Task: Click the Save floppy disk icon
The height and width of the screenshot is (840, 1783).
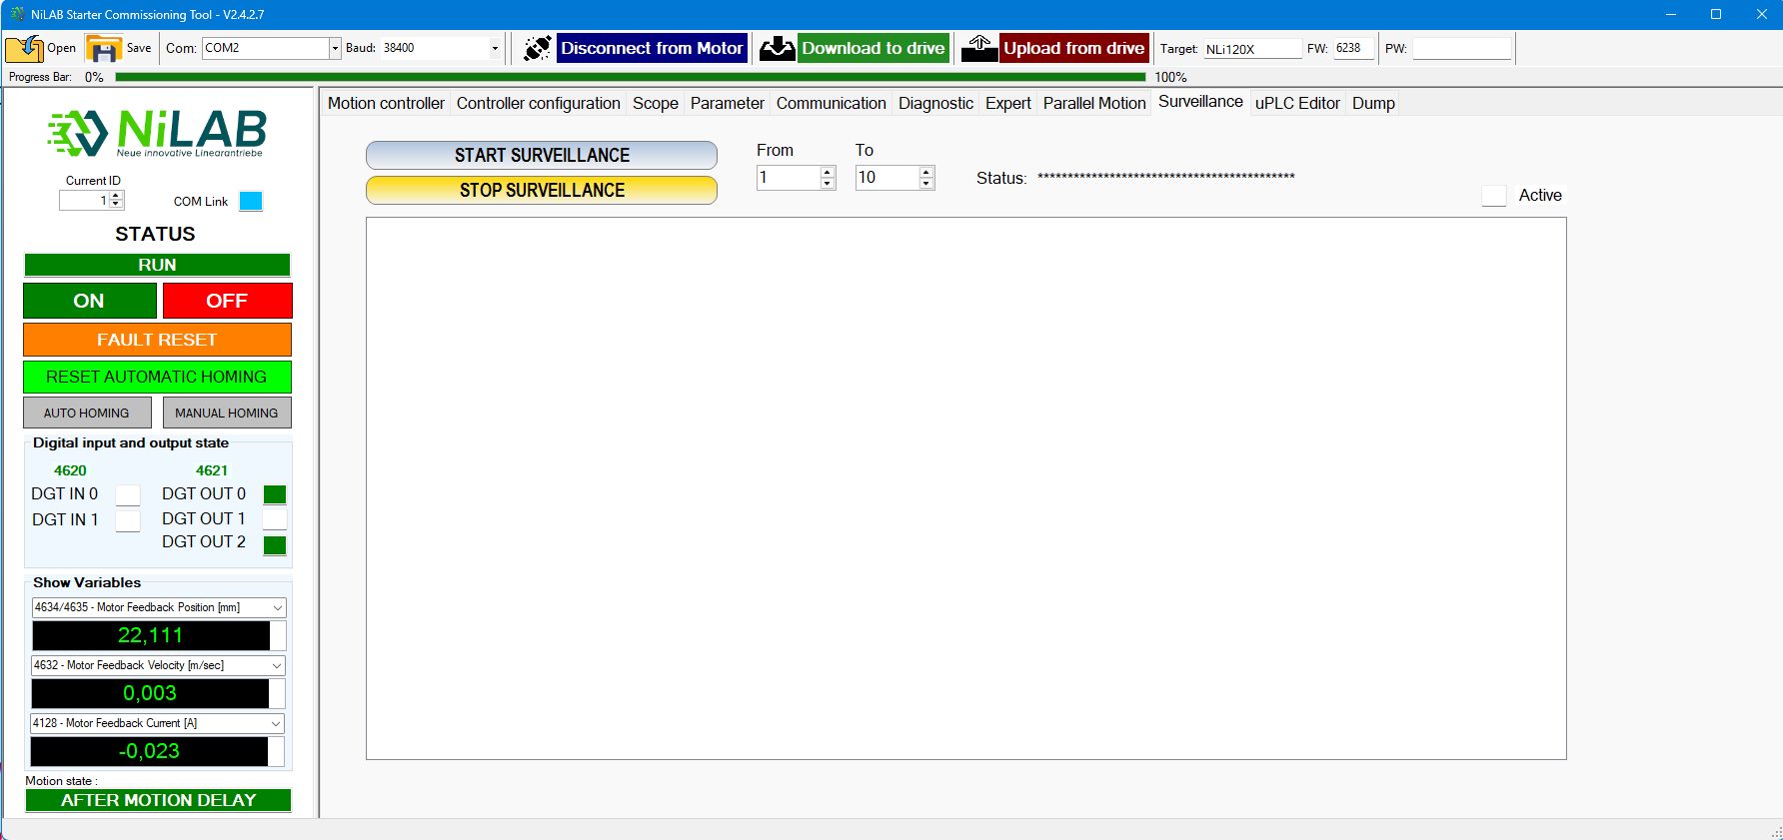Action: point(103,48)
